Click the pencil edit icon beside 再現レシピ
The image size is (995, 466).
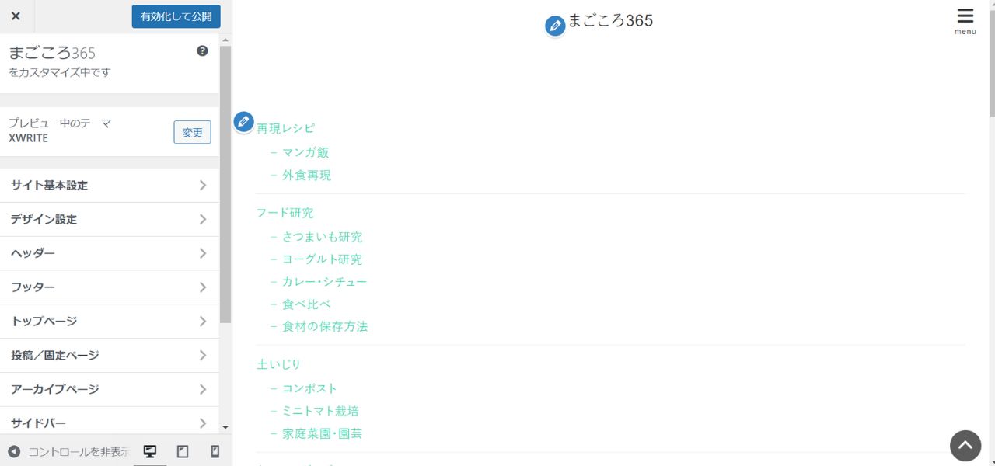click(x=243, y=122)
